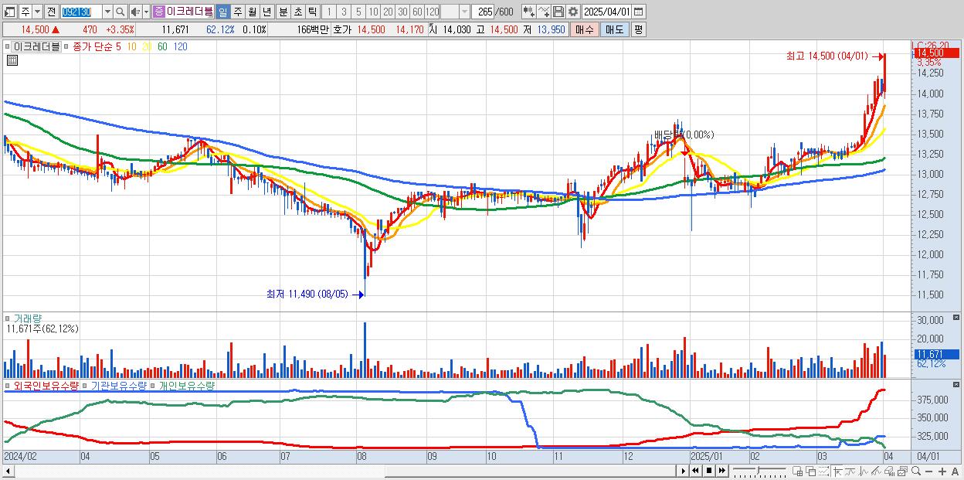The height and width of the screenshot is (480, 964).
Task: Click the chart layout icon at top-left
Action: pos(9,12)
